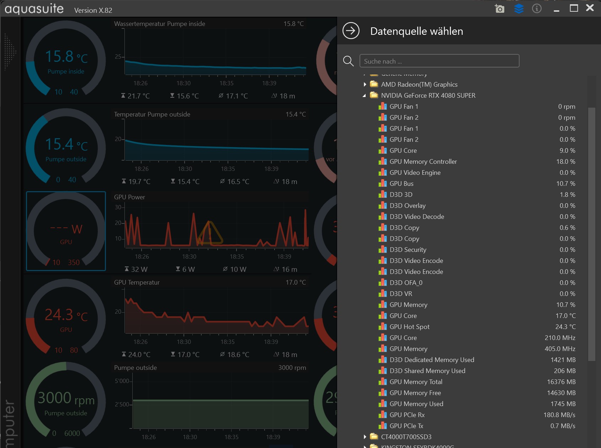Open the info circle icon

tap(537, 9)
